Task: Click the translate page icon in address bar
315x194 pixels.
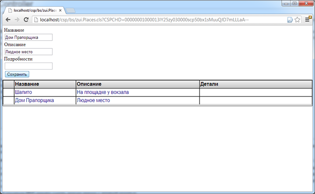Action: pos(290,20)
